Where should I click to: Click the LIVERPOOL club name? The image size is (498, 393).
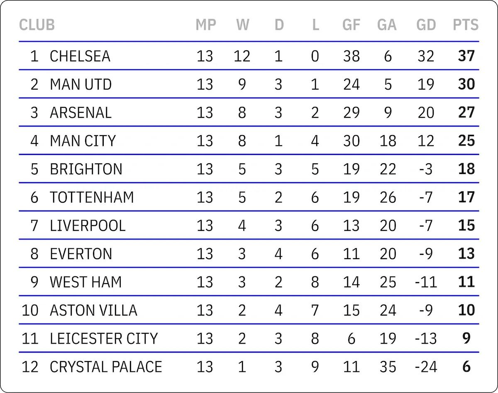pos(88,225)
